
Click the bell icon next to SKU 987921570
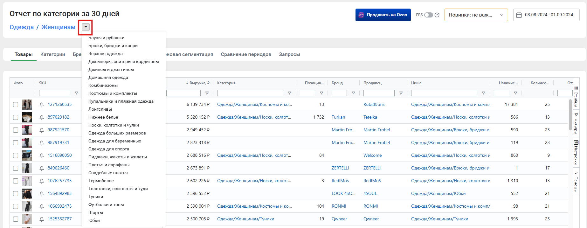tap(42, 130)
